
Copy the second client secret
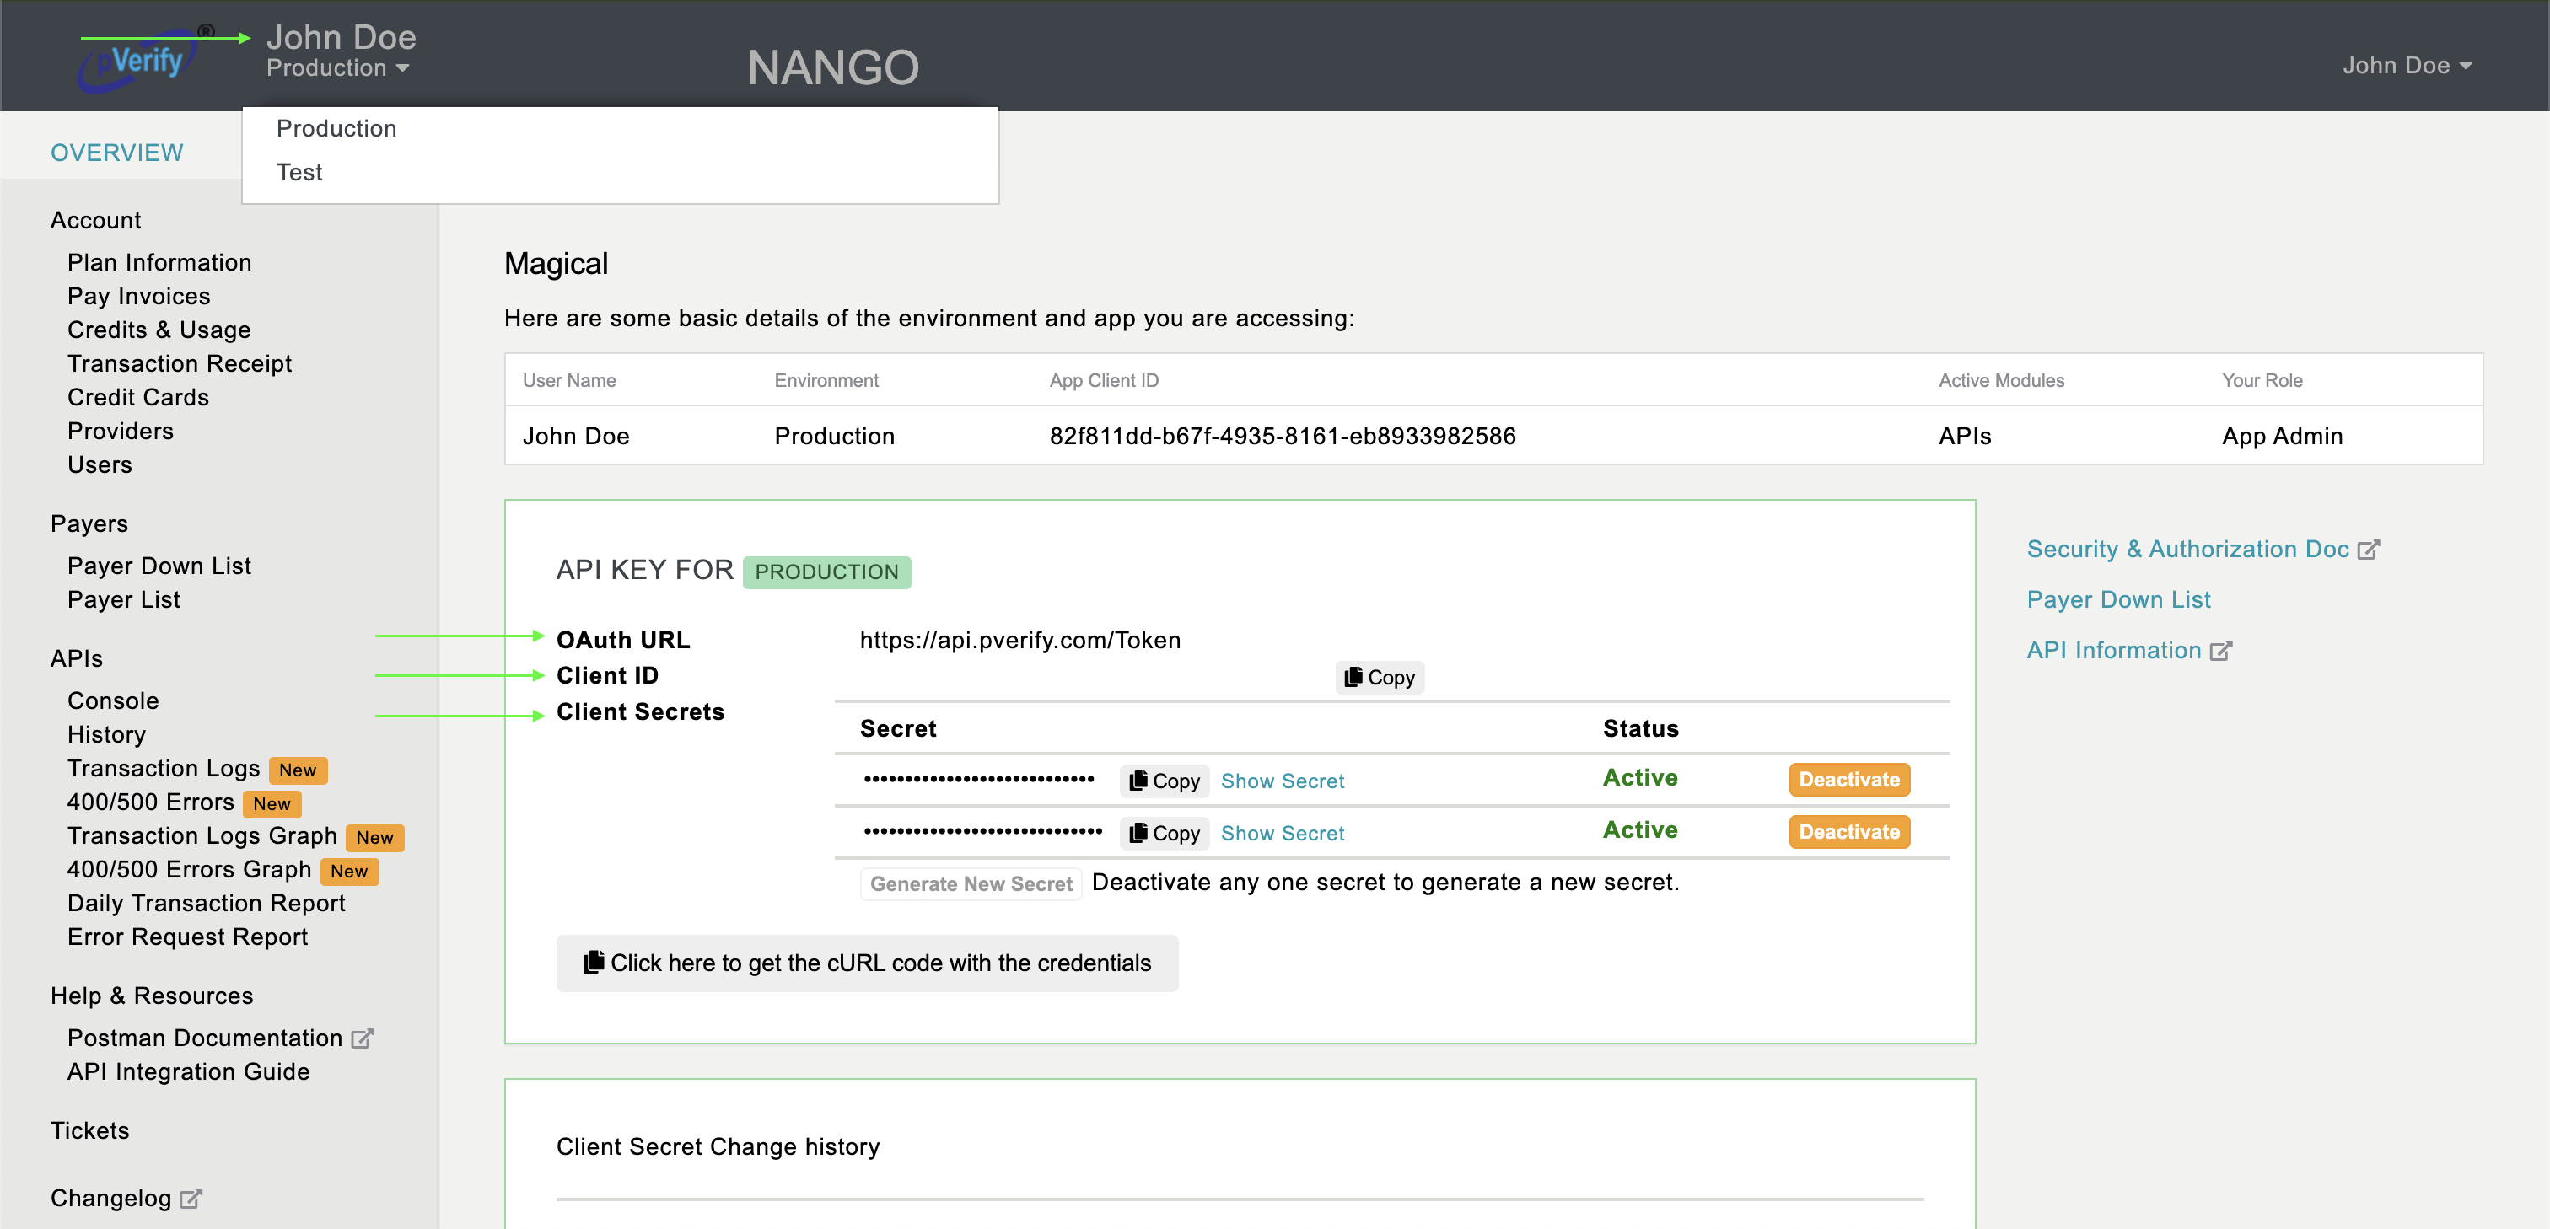[x=1165, y=833]
